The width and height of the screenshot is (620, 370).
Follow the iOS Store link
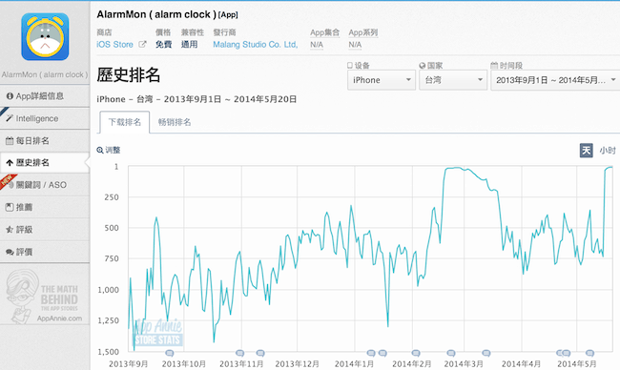point(115,45)
